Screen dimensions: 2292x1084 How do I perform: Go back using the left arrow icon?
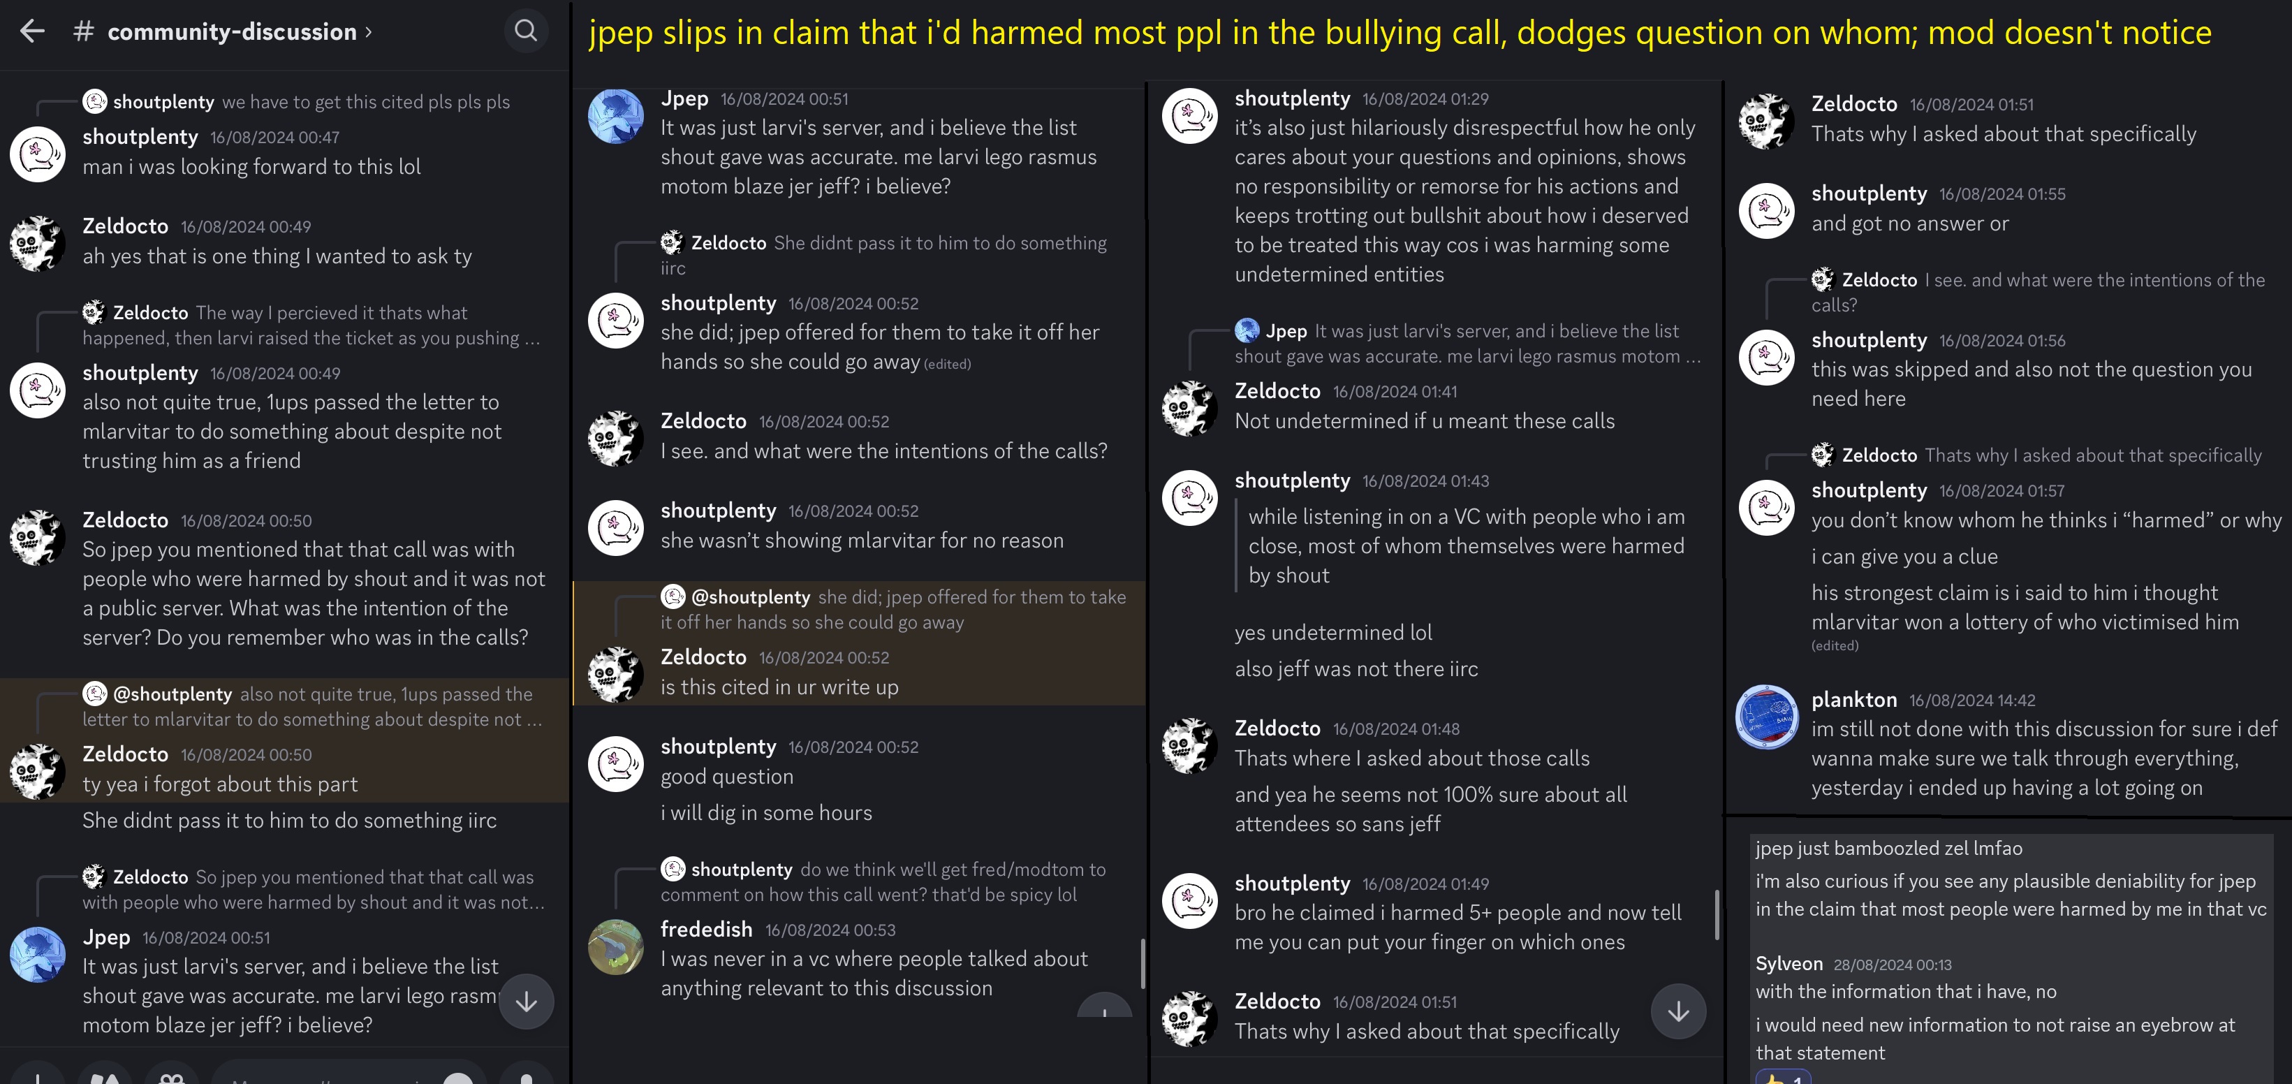tap(32, 31)
